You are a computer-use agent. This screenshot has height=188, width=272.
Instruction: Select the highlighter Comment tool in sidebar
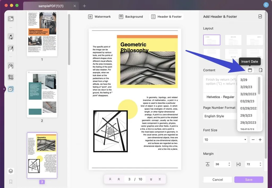point(11,37)
